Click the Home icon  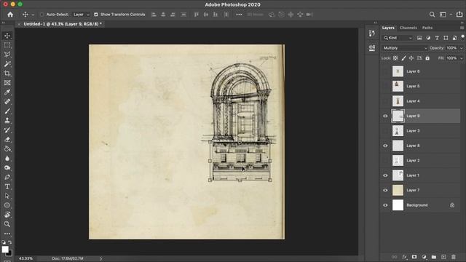tap(10, 15)
